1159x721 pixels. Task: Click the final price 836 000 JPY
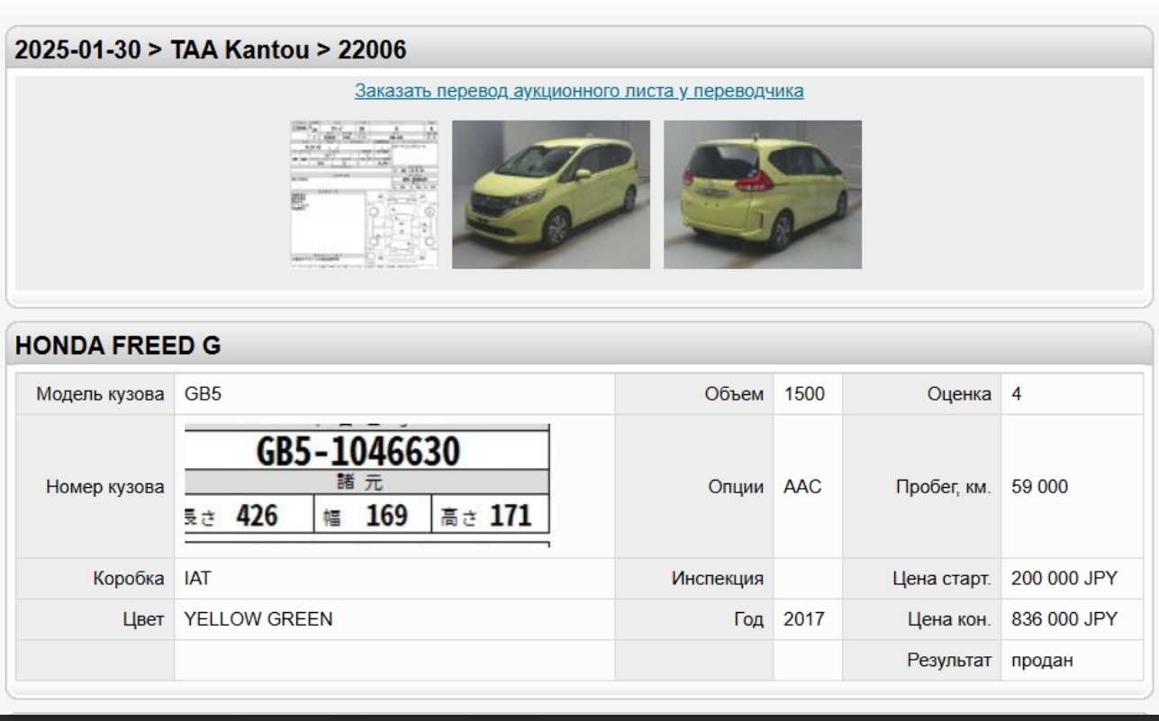pos(1064,619)
